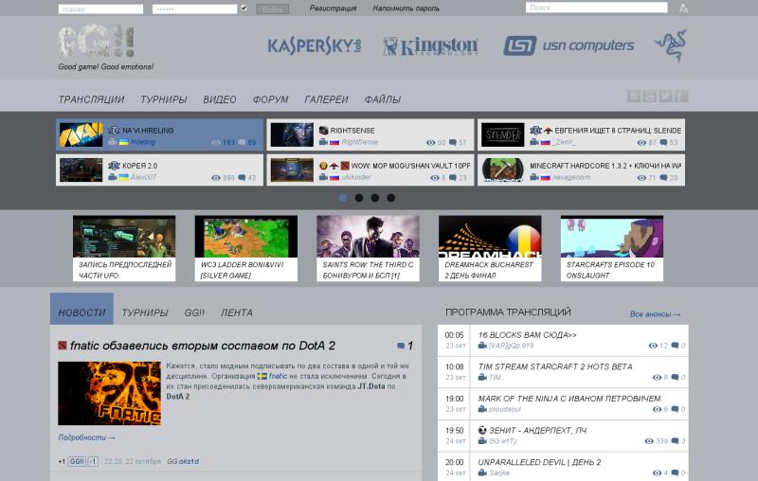Open Все анонсы link
Viewport: 758px width, 481px height.
point(655,314)
